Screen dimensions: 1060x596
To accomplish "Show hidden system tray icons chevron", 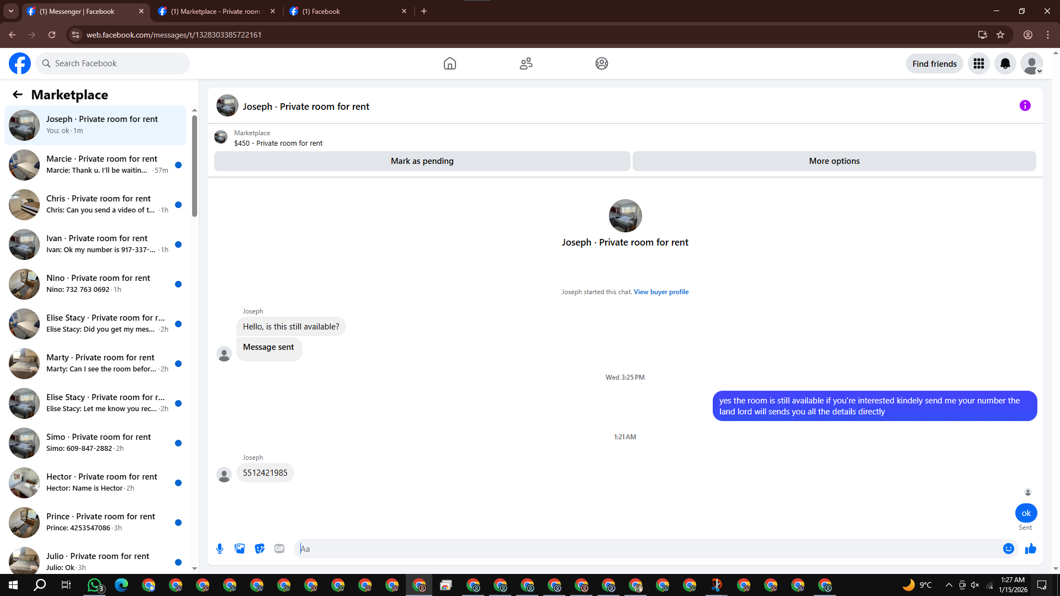I will [948, 585].
